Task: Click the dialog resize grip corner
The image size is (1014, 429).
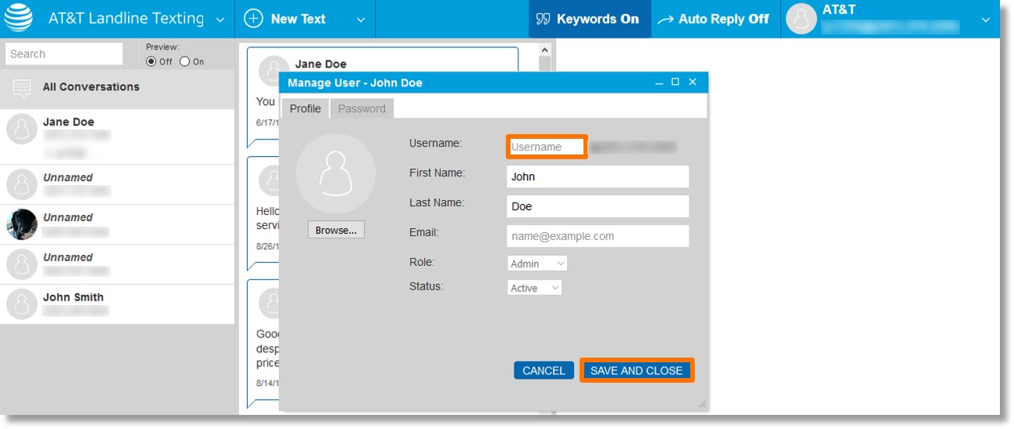Action: pos(702,403)
